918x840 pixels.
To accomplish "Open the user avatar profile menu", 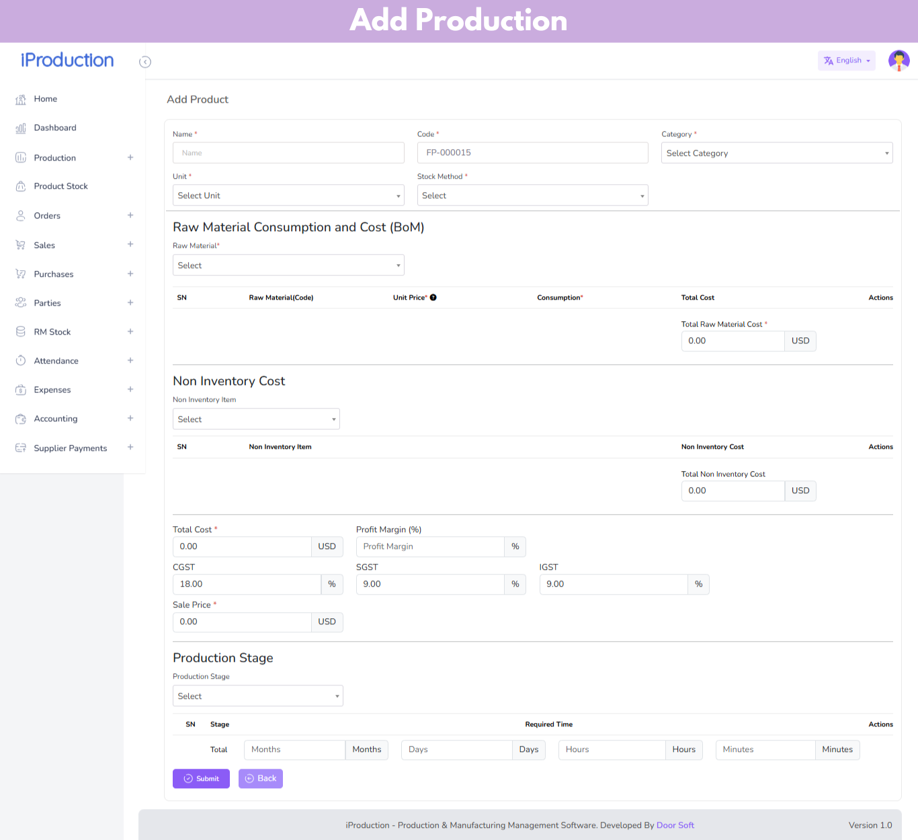I will (899, 60).
